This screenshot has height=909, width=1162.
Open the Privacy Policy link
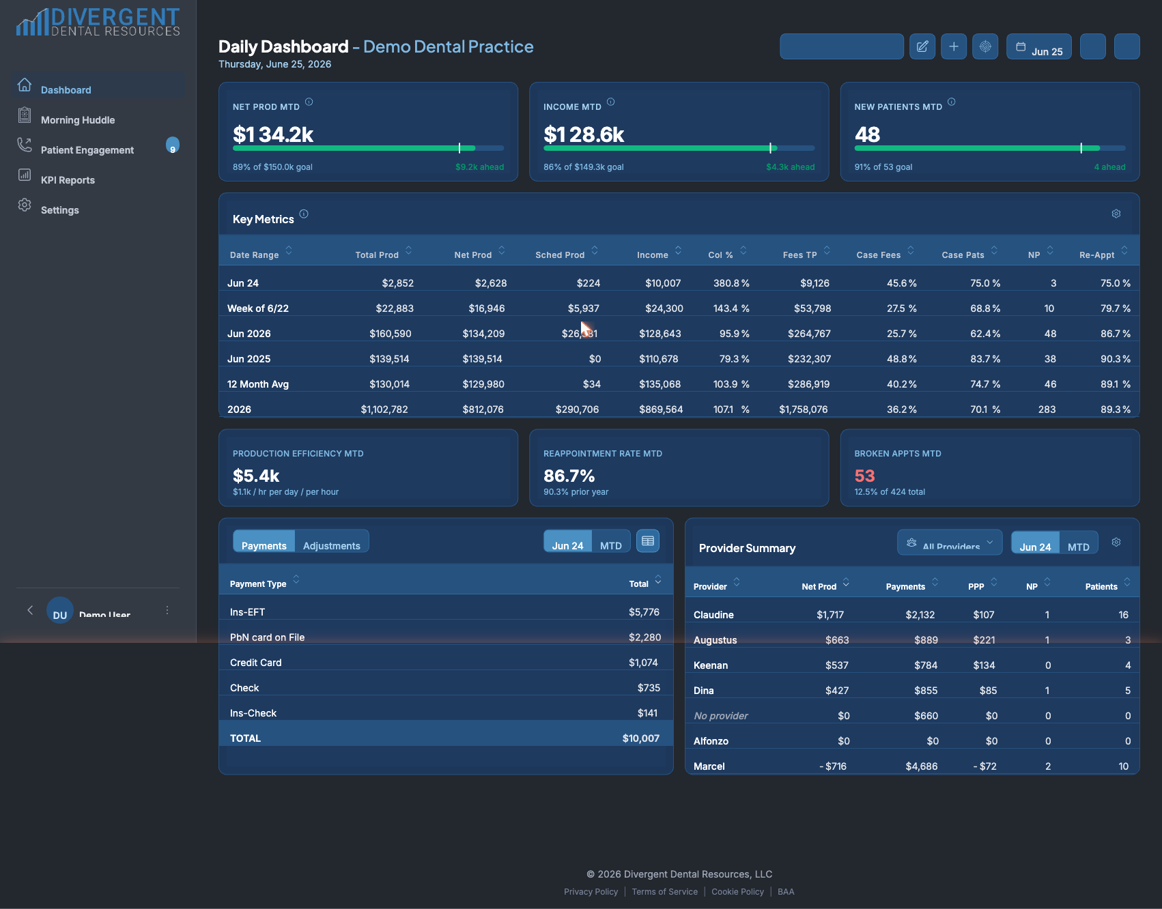coord(591,891)
